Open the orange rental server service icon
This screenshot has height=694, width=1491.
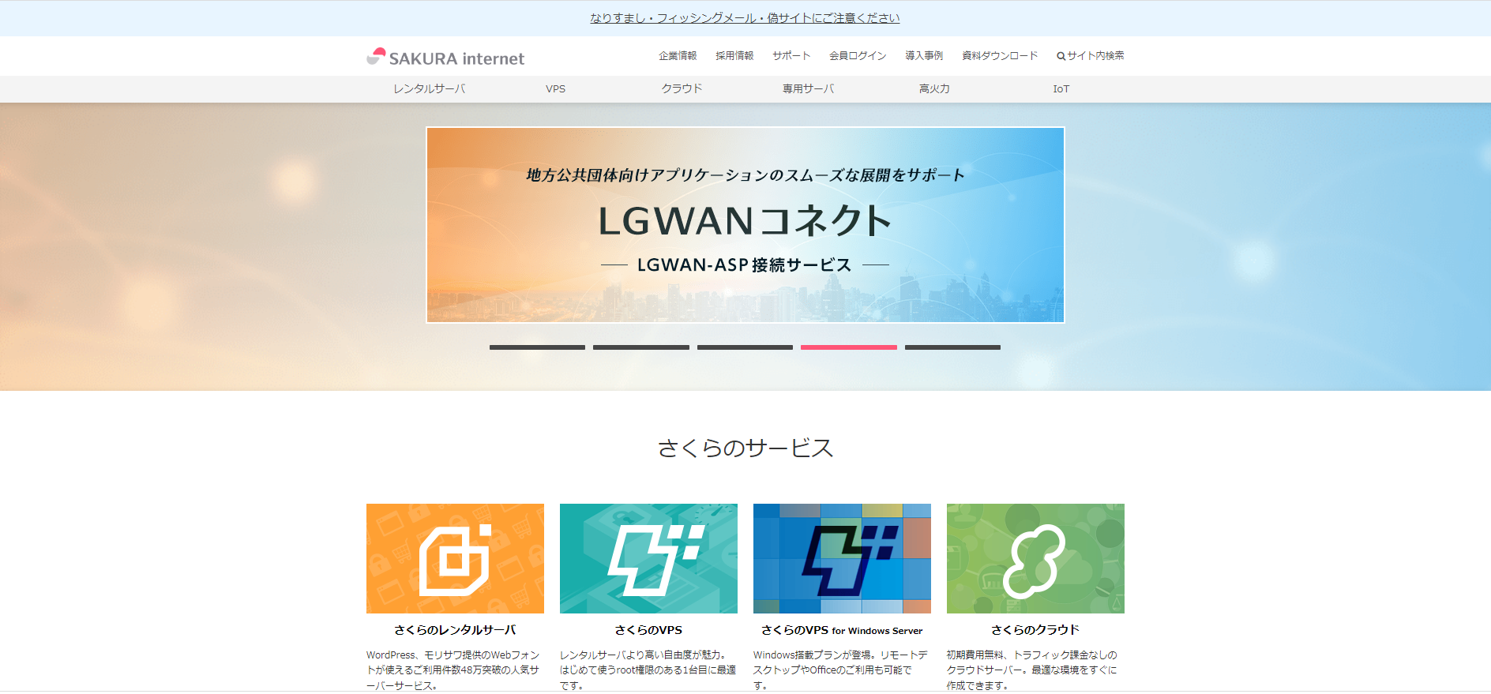[455, 558]
